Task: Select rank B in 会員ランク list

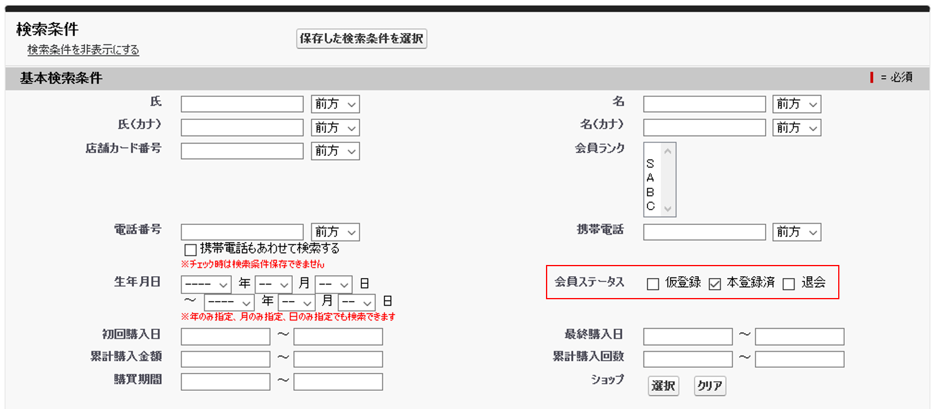Action: [x=650, y=192]
